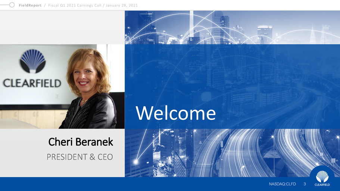Select the Welcome heading text
The image size is (340, 191).
tap(175, 113)
